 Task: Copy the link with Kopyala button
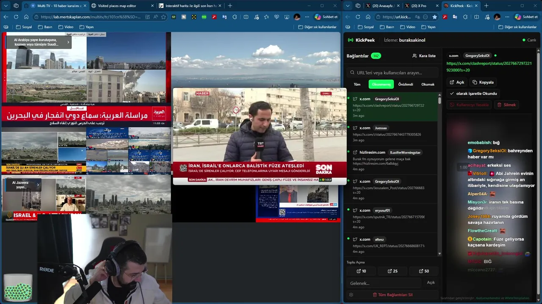[483, 82]
